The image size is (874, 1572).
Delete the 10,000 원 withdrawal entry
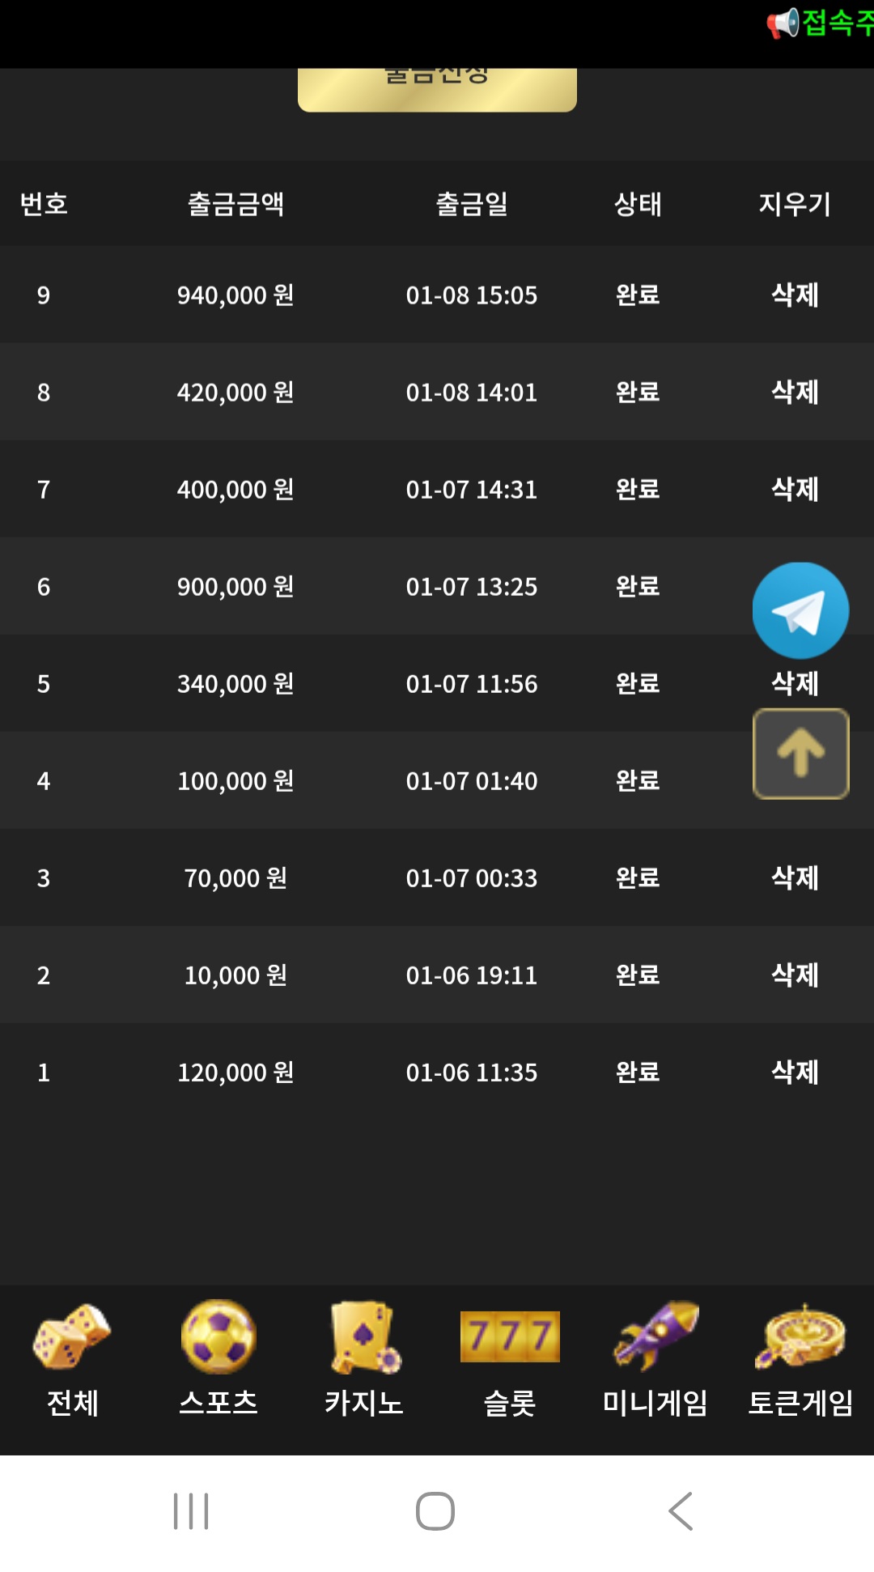[x=795, y=975]
